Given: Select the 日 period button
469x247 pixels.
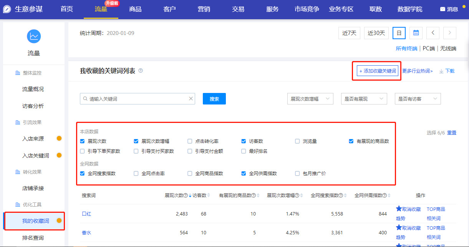Looking at the screenshot, I should point(399,33).
